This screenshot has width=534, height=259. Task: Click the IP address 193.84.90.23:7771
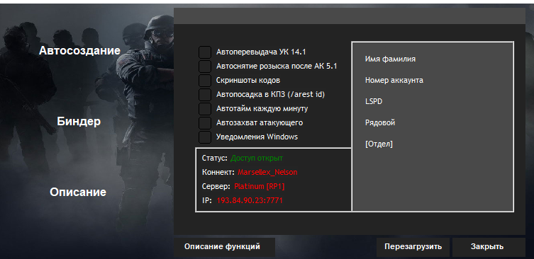click(x=250, y=200)
